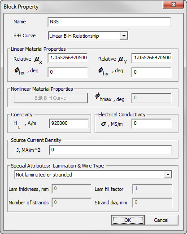
Task: Click the φhmax degree field
Action: tap(152, 98)
